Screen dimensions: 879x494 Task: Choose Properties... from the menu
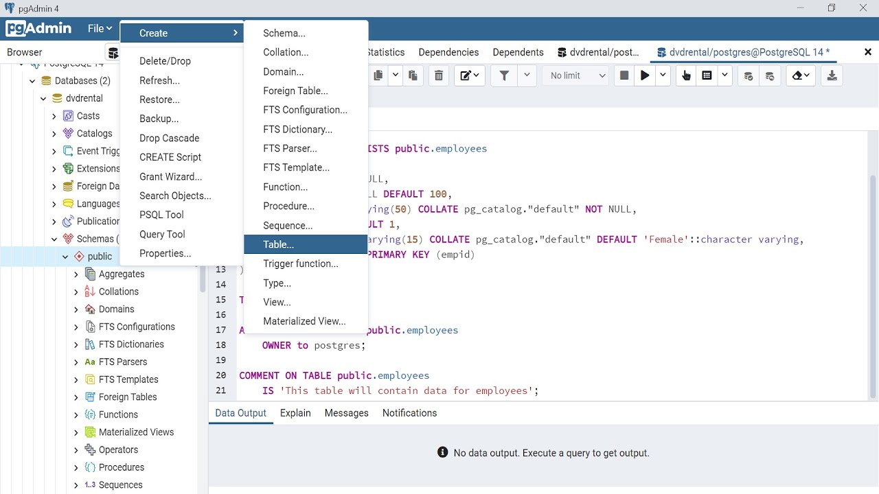point(181,253)
